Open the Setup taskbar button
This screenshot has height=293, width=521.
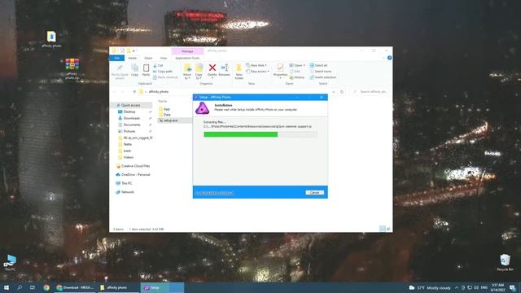click(x=163, y=287)
